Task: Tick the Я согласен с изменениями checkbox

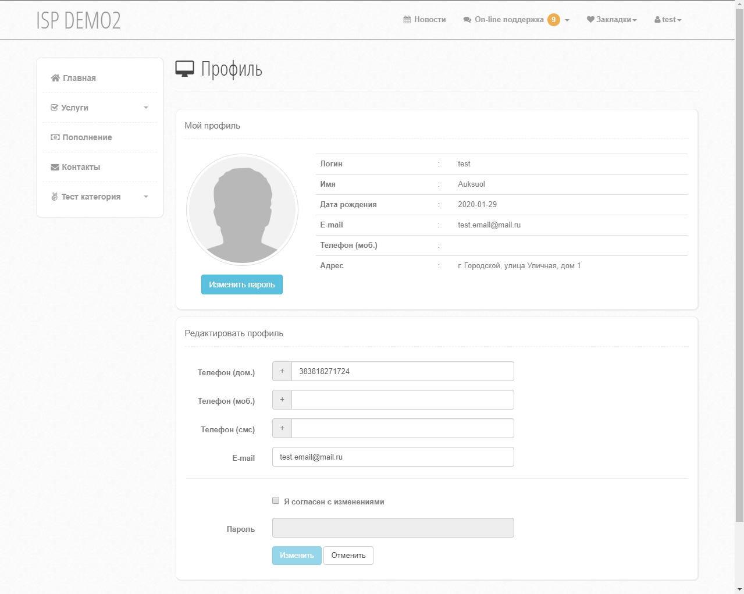Action: click(276, 500)
